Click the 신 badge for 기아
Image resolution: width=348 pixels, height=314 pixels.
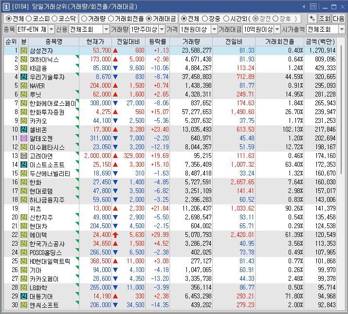pos(24,270)
